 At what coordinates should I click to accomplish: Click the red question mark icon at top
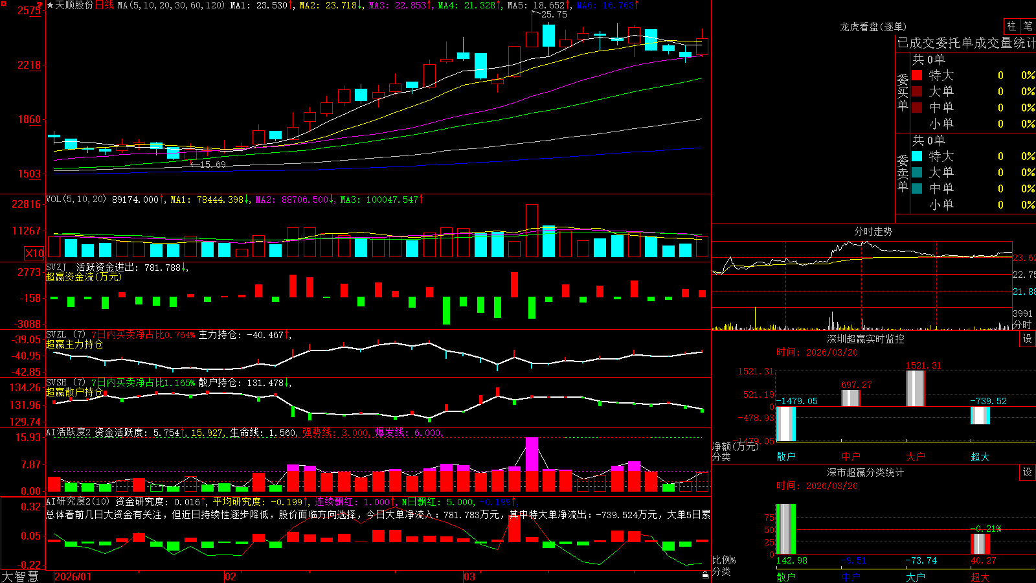point(41,5)
